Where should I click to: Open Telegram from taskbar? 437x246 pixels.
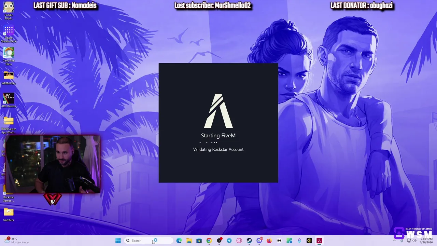click(x=229, y=241)
